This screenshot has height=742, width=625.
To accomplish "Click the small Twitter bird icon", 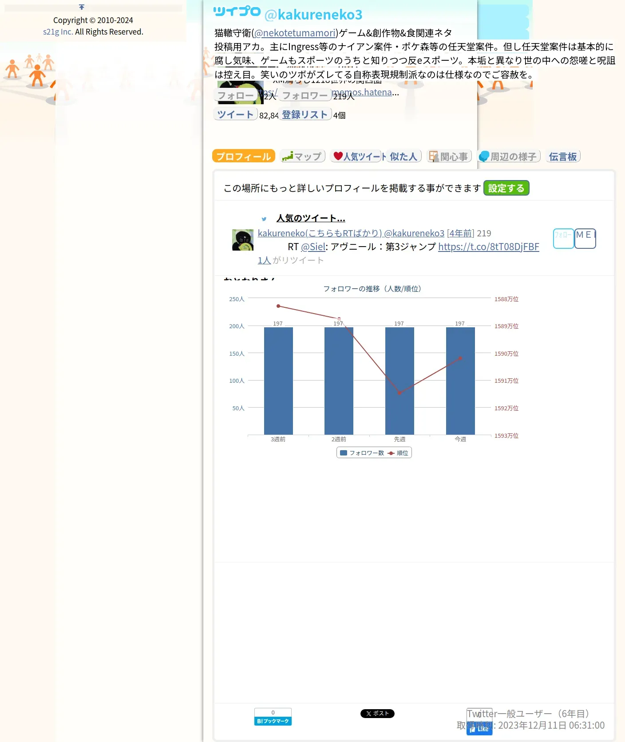I will click(264, 219).
